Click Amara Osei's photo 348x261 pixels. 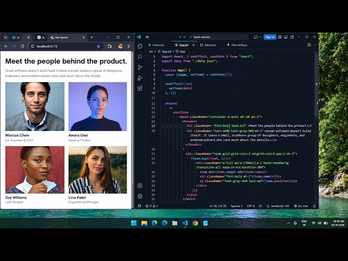click(98, 107)
